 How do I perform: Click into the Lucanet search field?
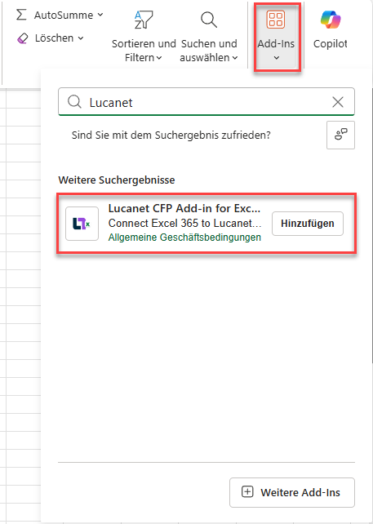tap(206, 101)
